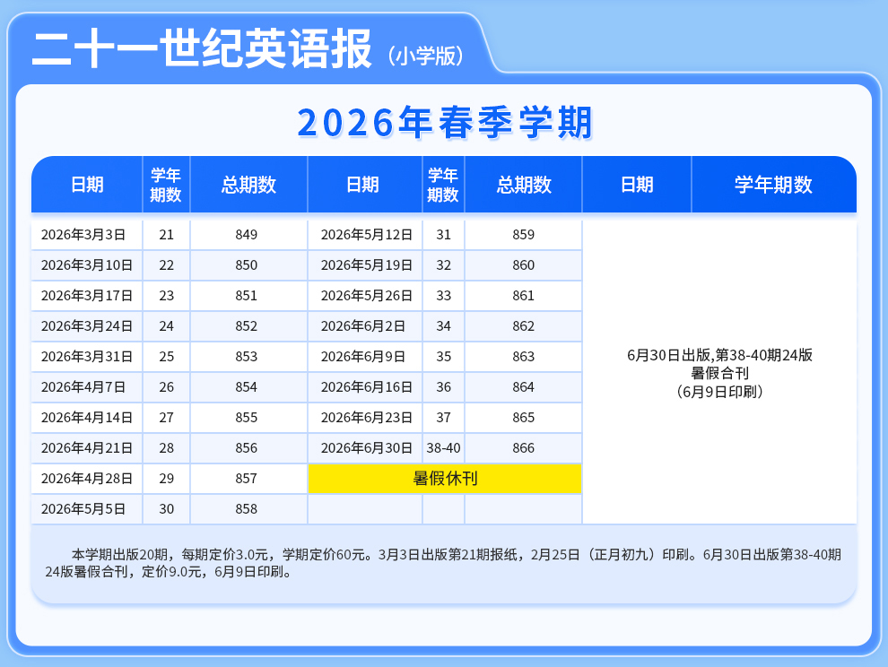This screenshot has height=667, width=888.
Task: Click the yellow "暑假休刊" banner
Action: pos(445,479)
